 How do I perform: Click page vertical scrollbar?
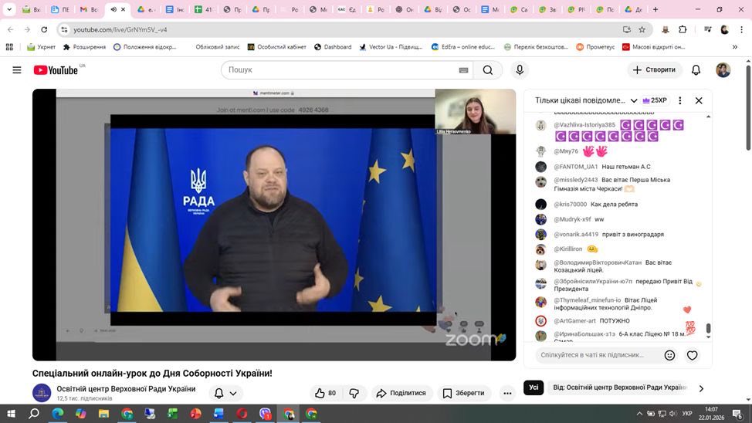click(x=748, y=108)
